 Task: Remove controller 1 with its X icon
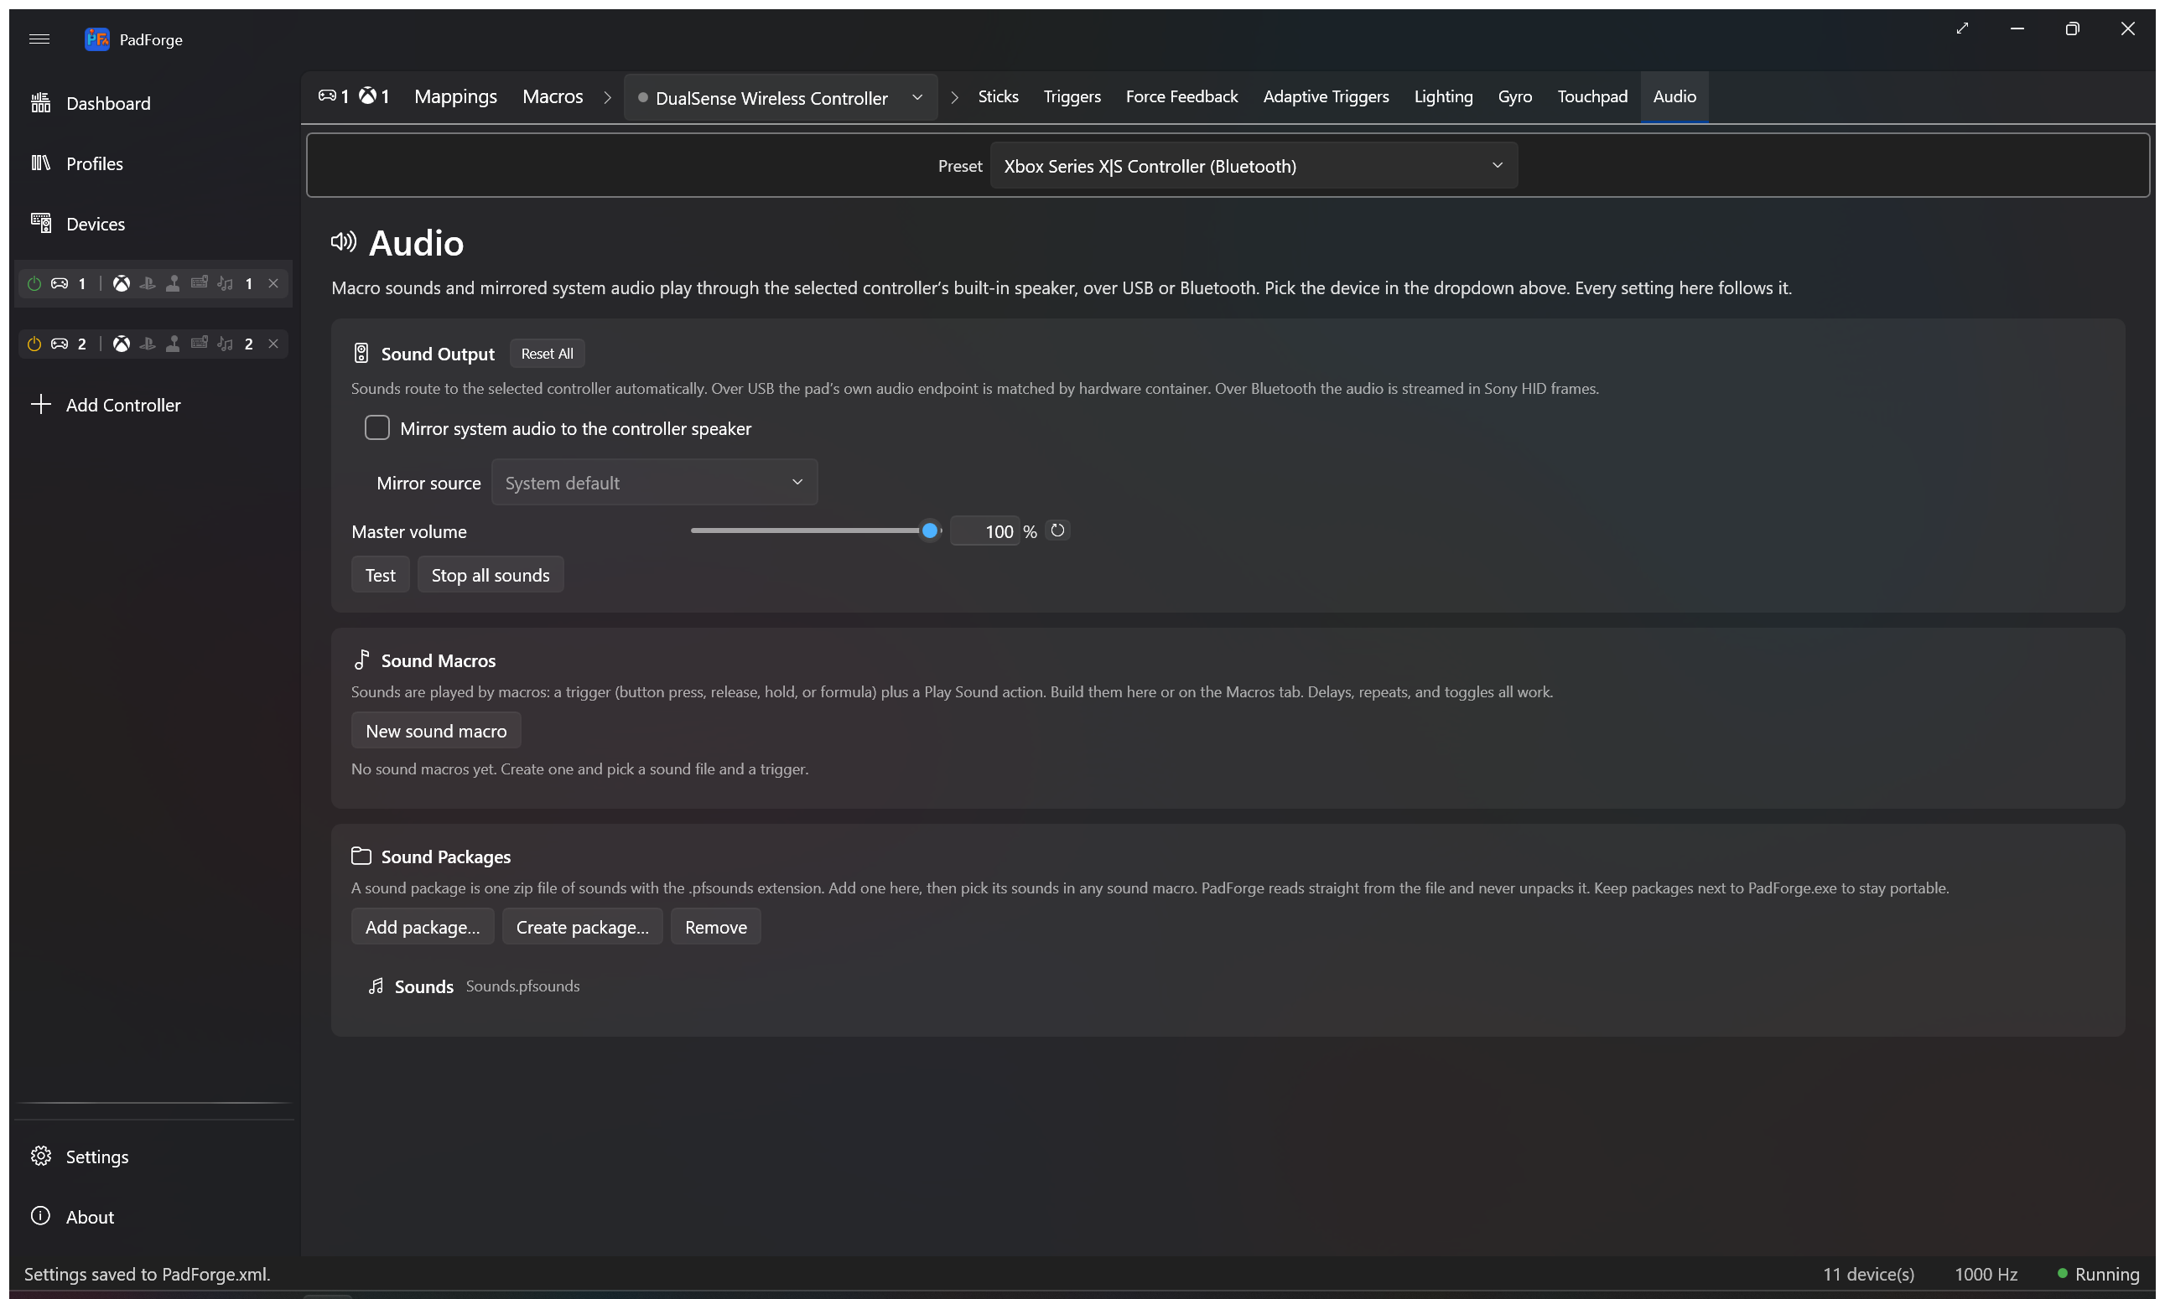click(273, 282)
